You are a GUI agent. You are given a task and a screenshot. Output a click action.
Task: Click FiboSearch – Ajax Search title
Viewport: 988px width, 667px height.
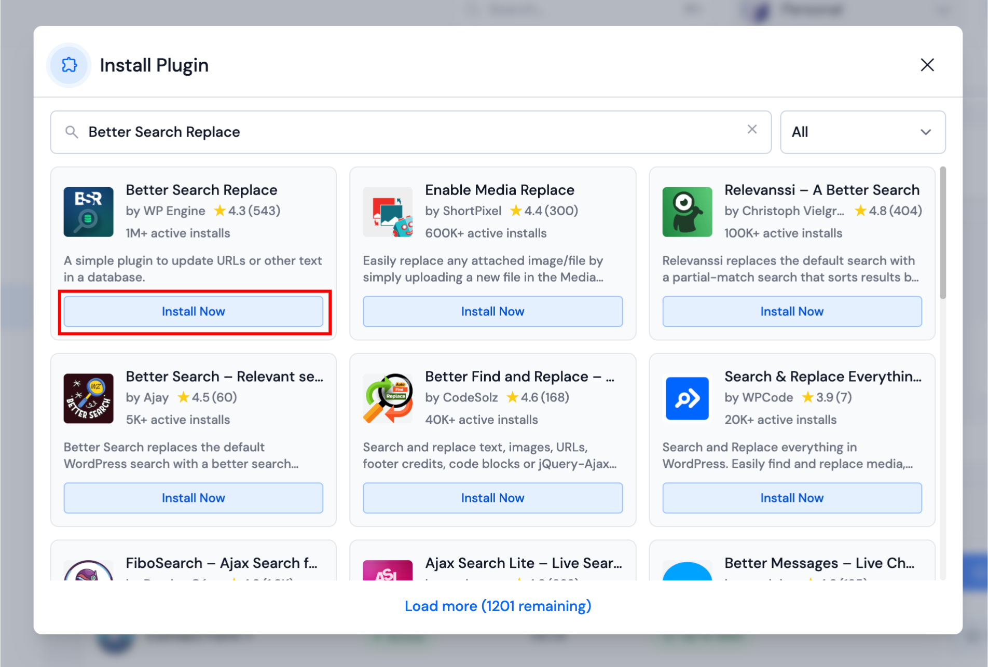click(222, 563)
